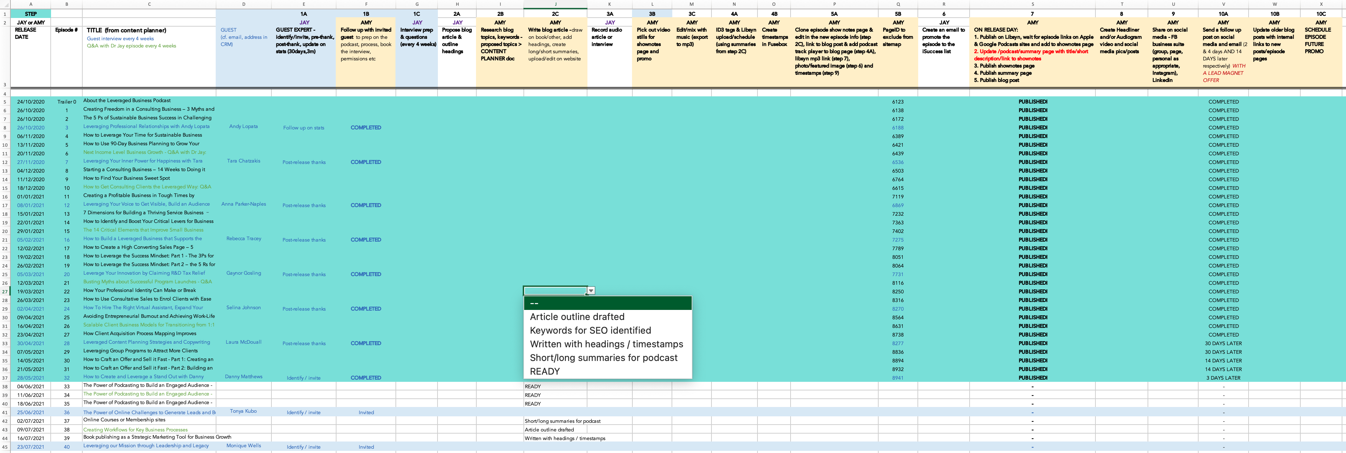Click 'Invited' cell in Monique Wells row
The height and width of the screenshot is (453, 1346).
[x=366, y=447]
